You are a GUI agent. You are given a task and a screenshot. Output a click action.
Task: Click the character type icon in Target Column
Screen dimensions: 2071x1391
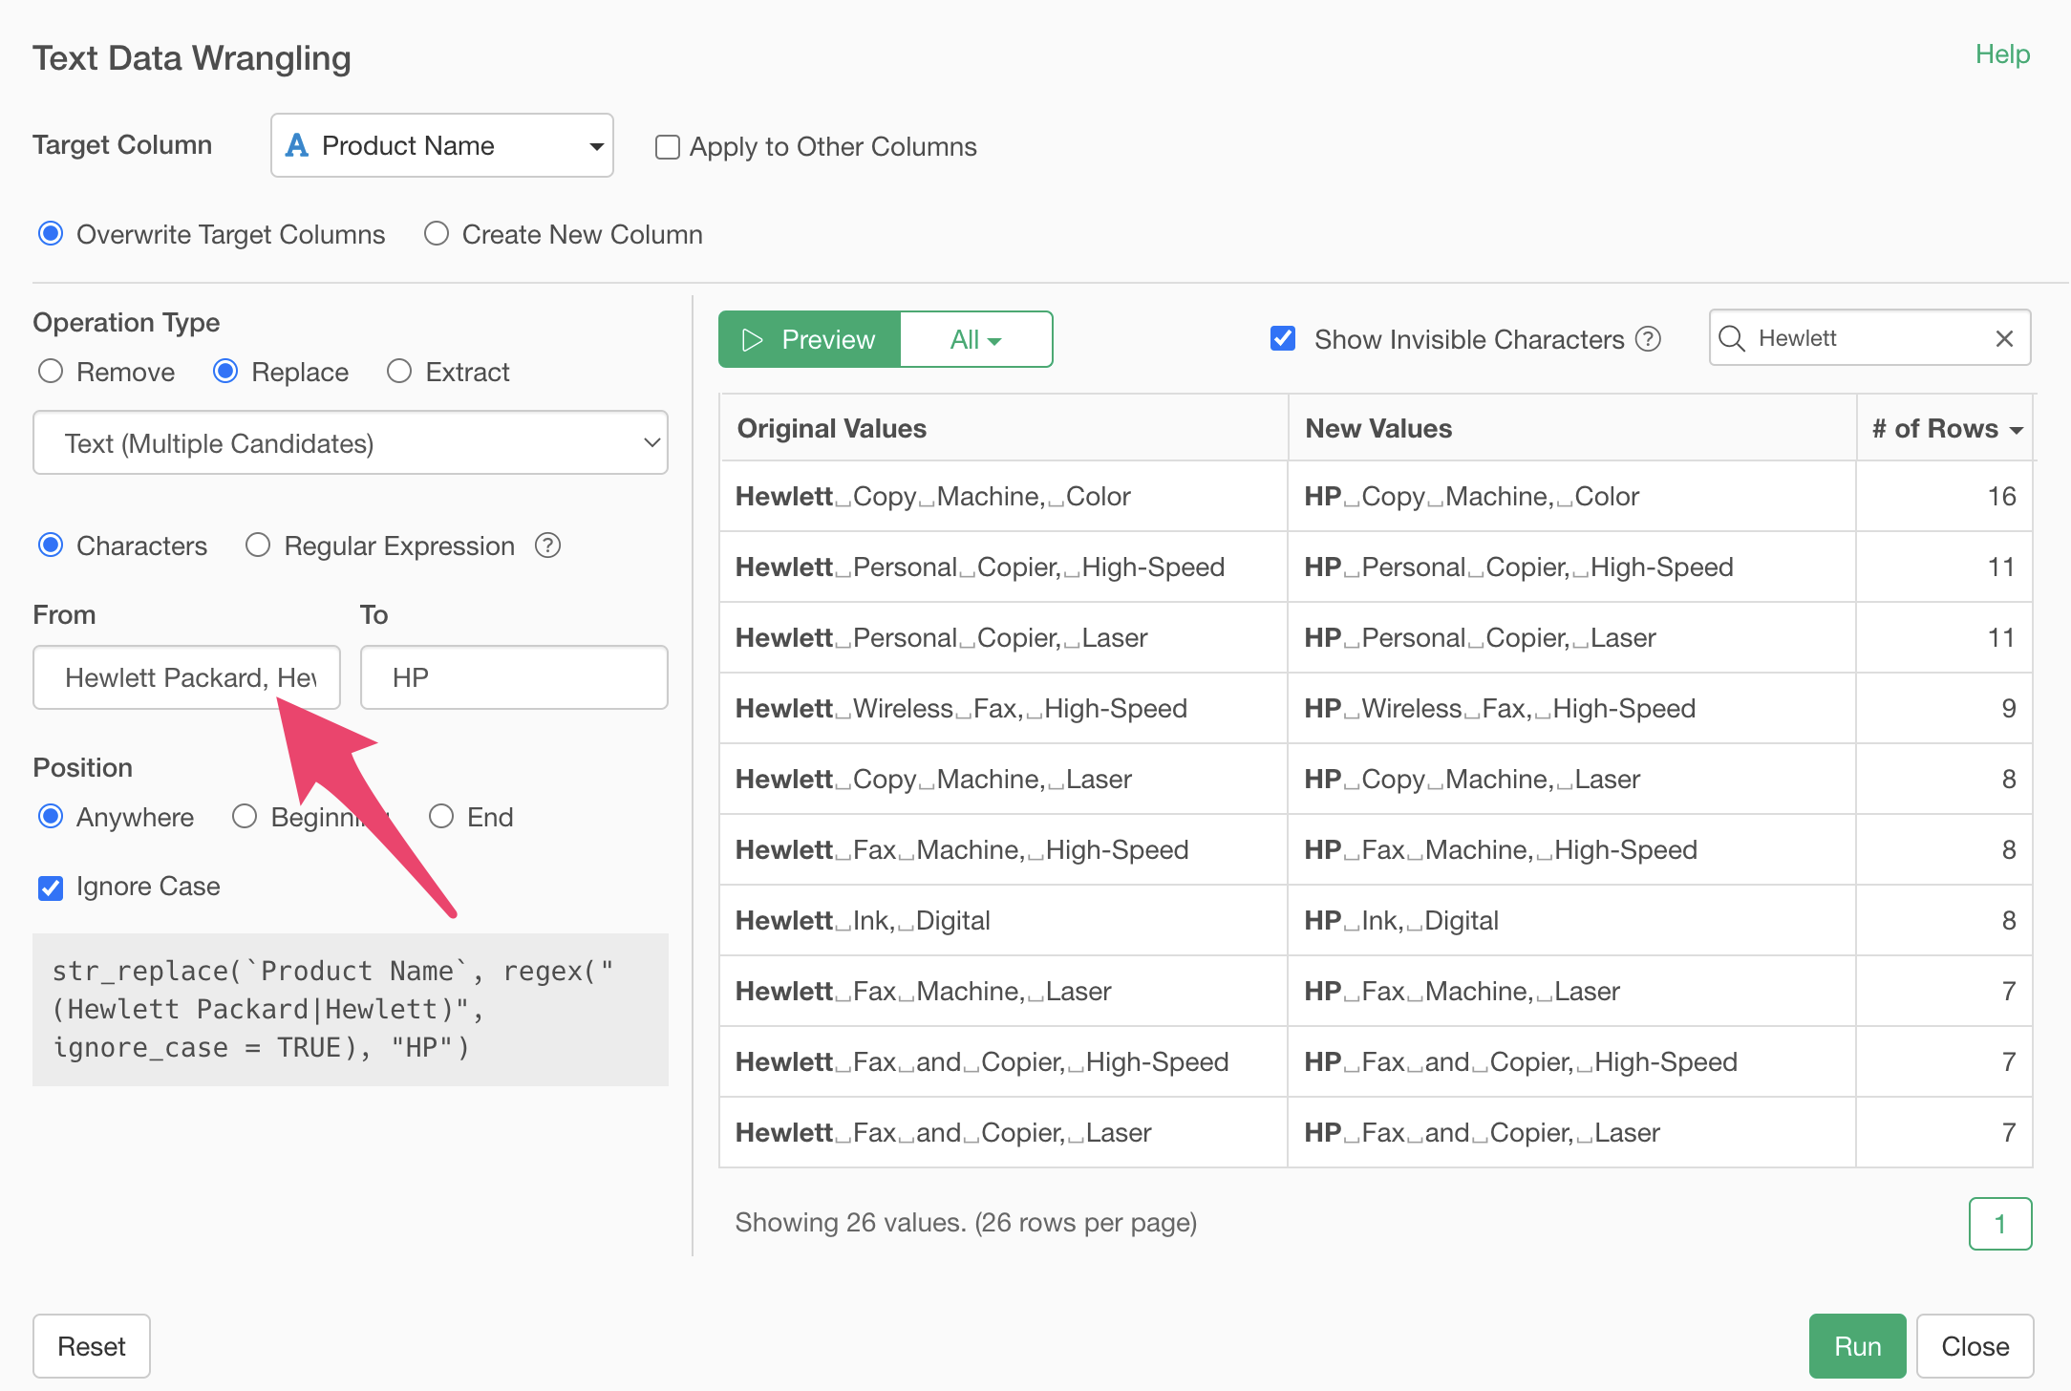(297, 145)
